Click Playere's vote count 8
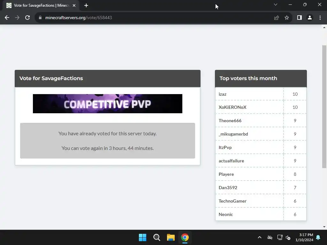 pos(295,174)
